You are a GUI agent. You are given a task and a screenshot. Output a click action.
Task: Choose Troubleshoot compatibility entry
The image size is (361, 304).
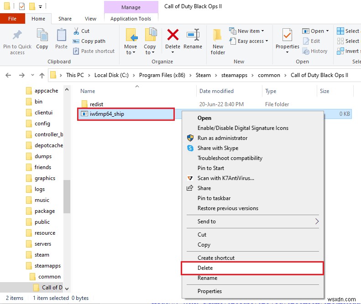(253, 158)
